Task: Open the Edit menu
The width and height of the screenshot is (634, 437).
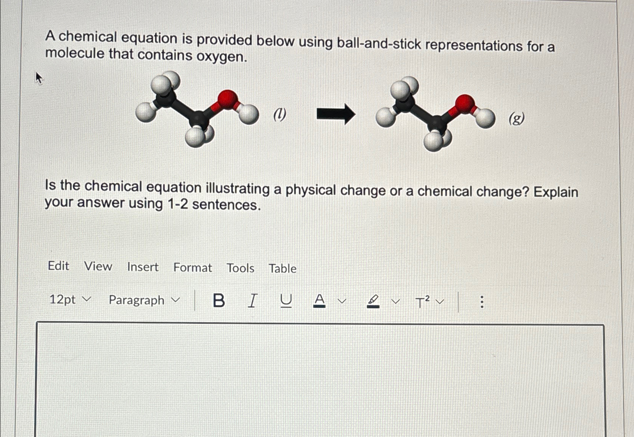Action: pos(58,267)
